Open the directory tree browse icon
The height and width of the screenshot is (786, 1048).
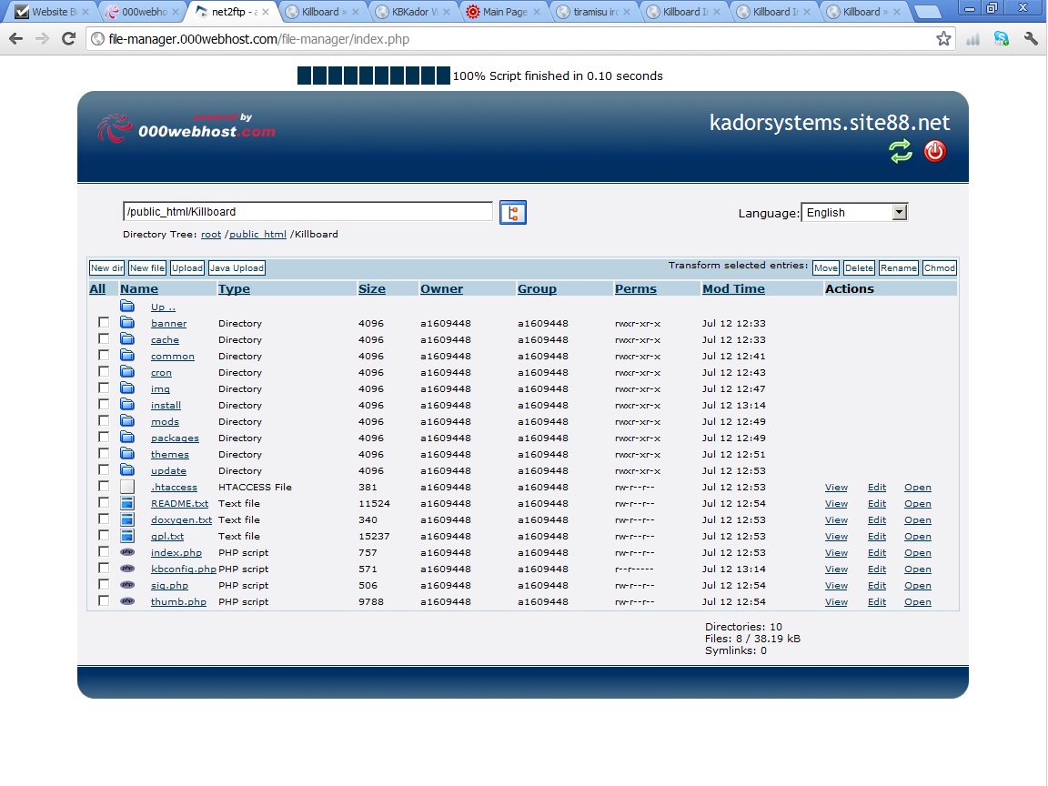pos(513,213)
